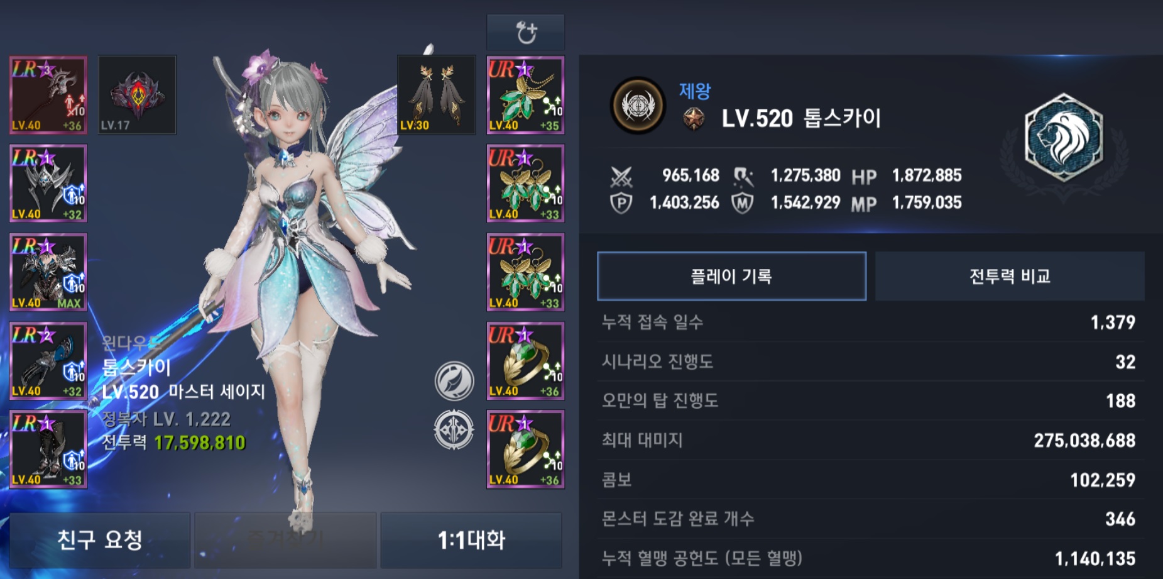The image size is (1163, 579).
Task: Open the LR staff weapon slot +36
Action: 48,95
